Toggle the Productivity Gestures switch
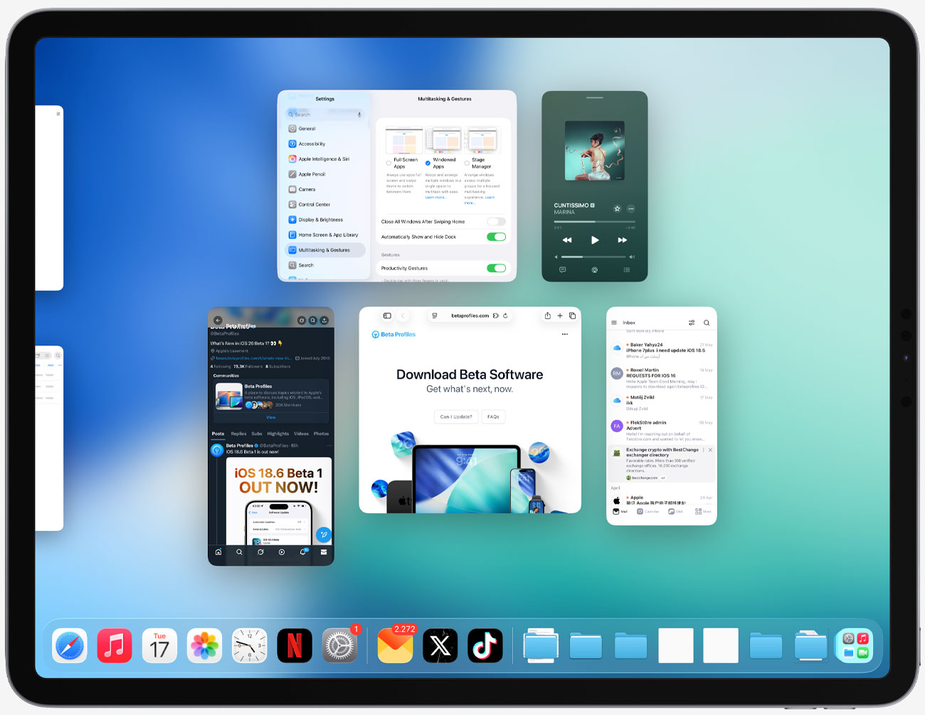Image resolution: width=925 pixels, height=715 pixels. click(497, 268)
